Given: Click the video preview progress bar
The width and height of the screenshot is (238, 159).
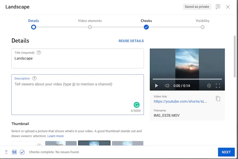Looking at the screenshot, I should 187,79.
